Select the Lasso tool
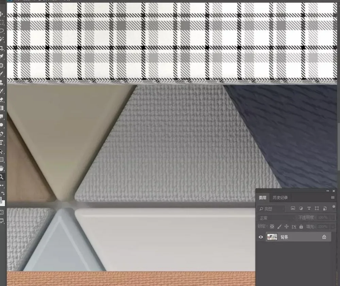 click(x=1, y=31)
